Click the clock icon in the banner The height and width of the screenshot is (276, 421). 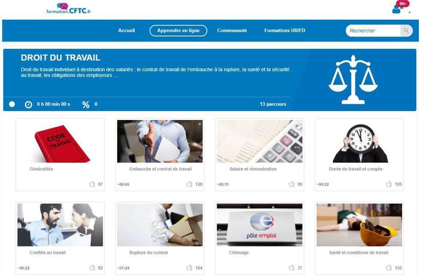click(x=28, y=104)
